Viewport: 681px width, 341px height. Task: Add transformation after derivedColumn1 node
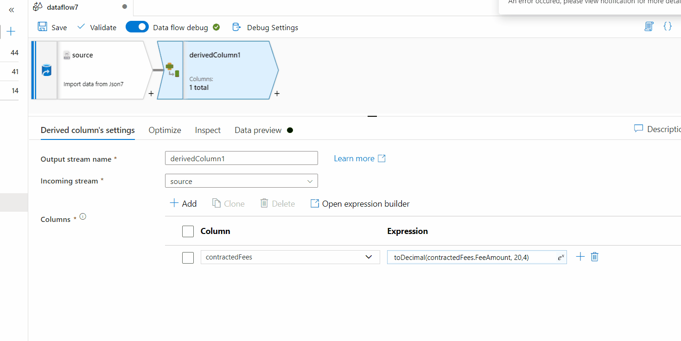click(277, 94)
